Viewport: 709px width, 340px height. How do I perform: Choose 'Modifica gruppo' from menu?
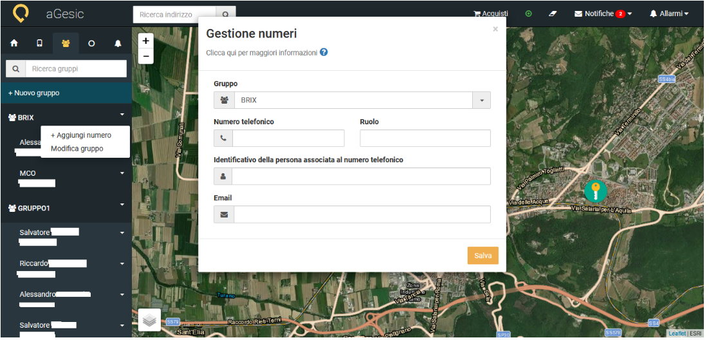click(77, 149)
